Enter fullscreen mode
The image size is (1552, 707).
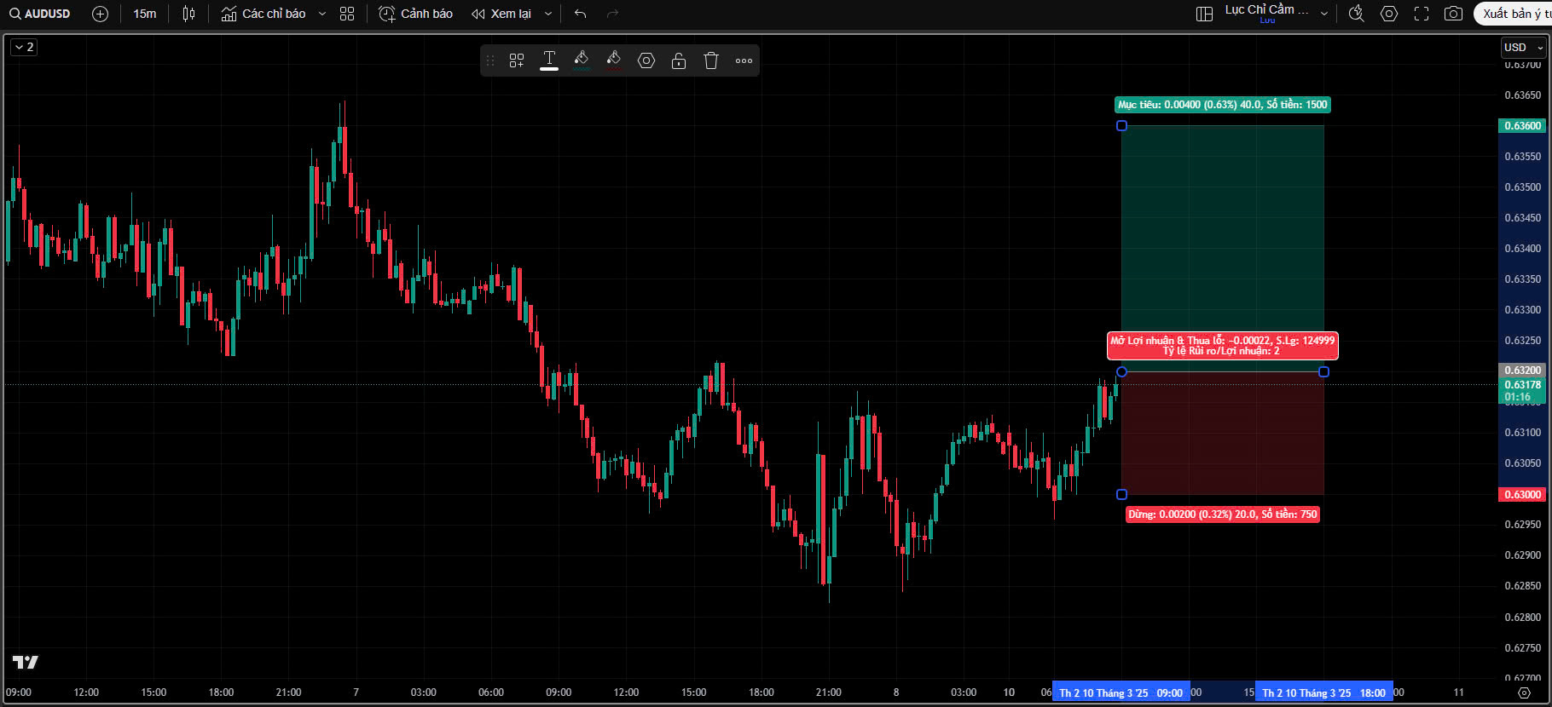pyautogui.click(x=1421, y=14)
